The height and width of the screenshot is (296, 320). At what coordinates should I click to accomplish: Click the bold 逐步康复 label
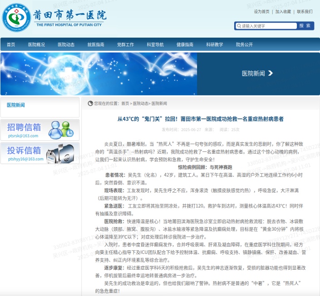(113, 268)
